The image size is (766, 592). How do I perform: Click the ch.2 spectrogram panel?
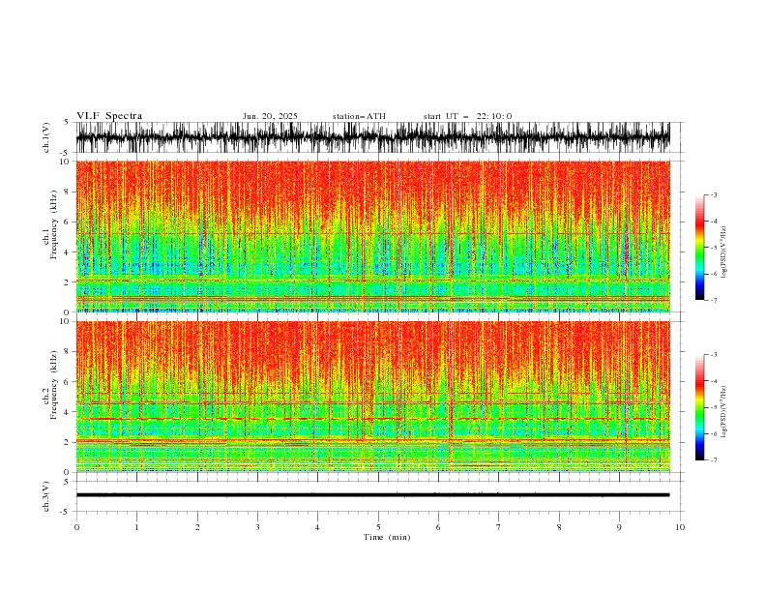[x=372, y=397]
